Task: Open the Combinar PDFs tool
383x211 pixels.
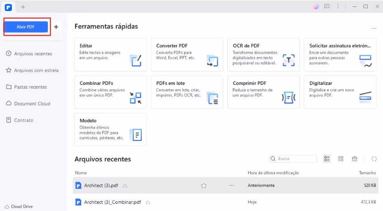Action: click(110, 92)
